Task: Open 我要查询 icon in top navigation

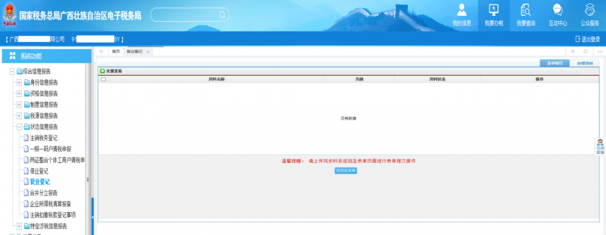Action: [525, 9]
